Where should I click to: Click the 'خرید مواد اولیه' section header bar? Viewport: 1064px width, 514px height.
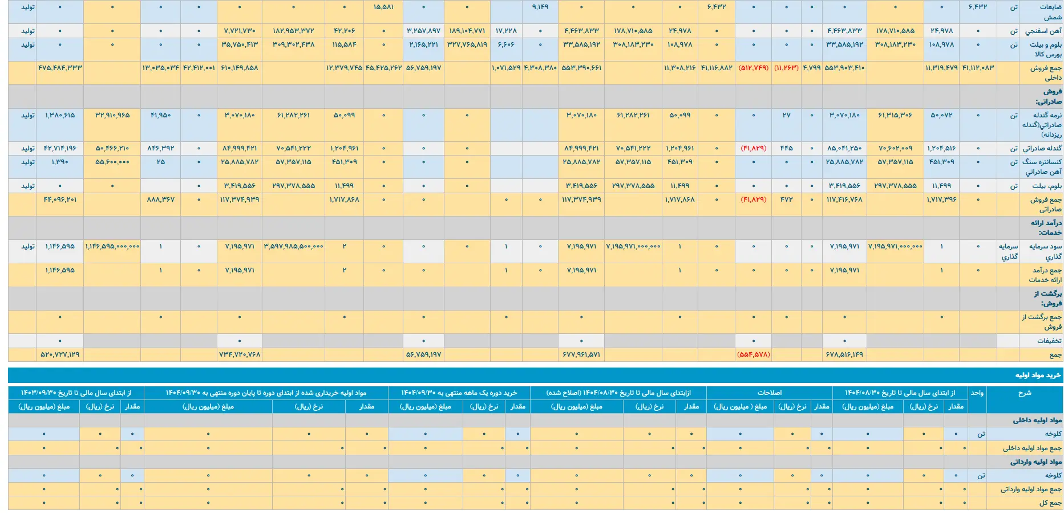click(1038, 376)
